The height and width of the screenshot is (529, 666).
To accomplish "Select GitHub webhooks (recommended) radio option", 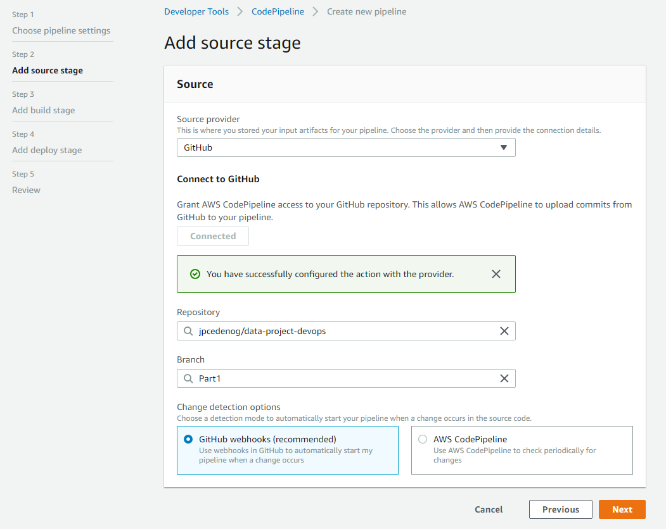I will (188, 439).
